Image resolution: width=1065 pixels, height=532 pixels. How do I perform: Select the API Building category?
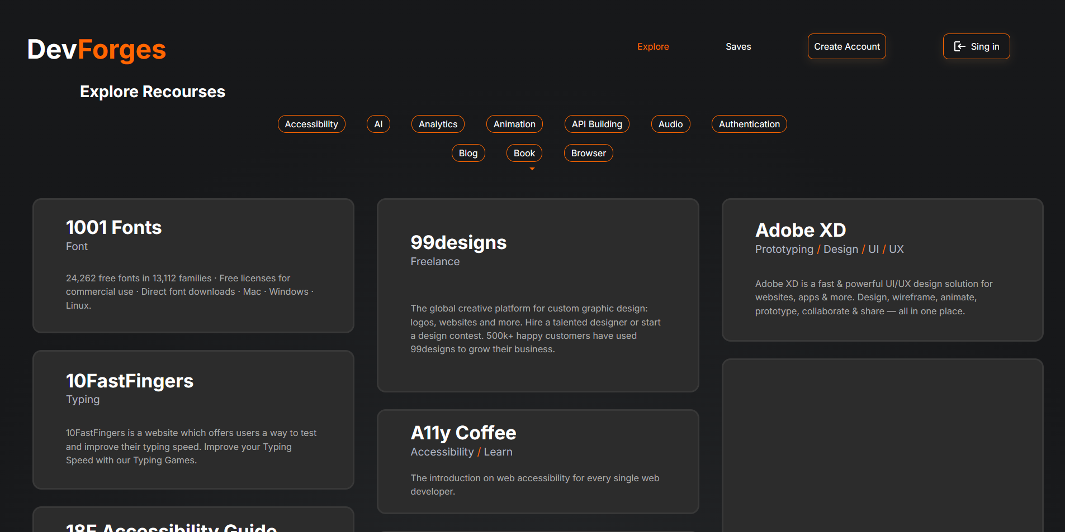(597, 124)
